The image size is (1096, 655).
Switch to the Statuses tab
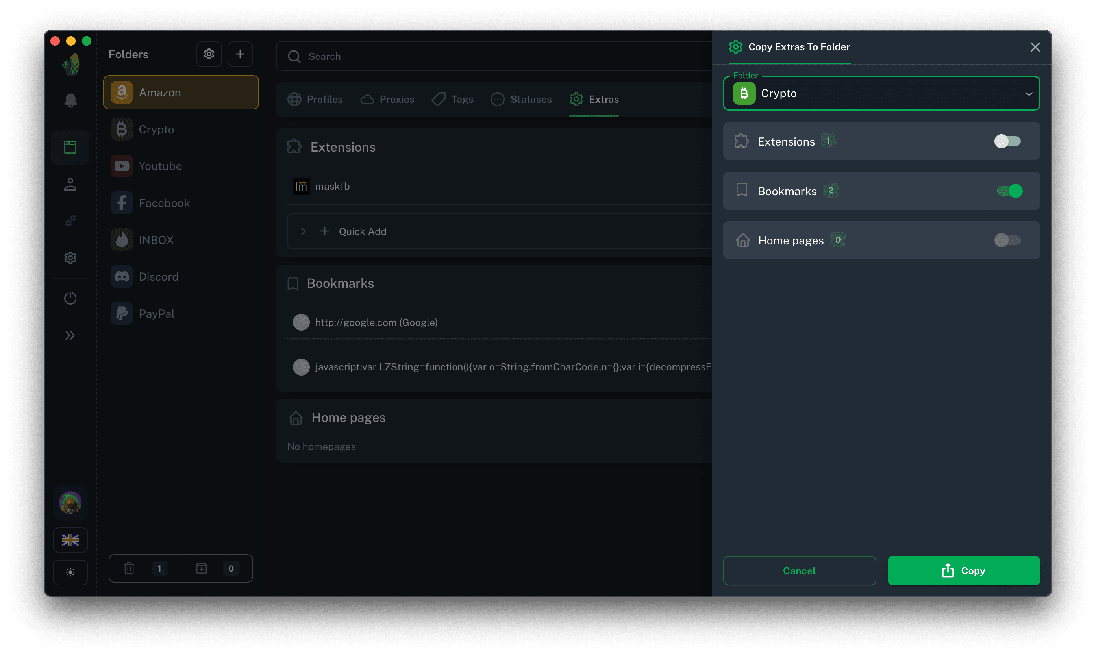pos(521,99)
